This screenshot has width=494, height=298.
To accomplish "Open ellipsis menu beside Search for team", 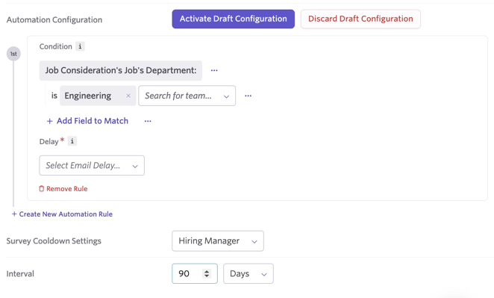I will click(x=248, y=96).
